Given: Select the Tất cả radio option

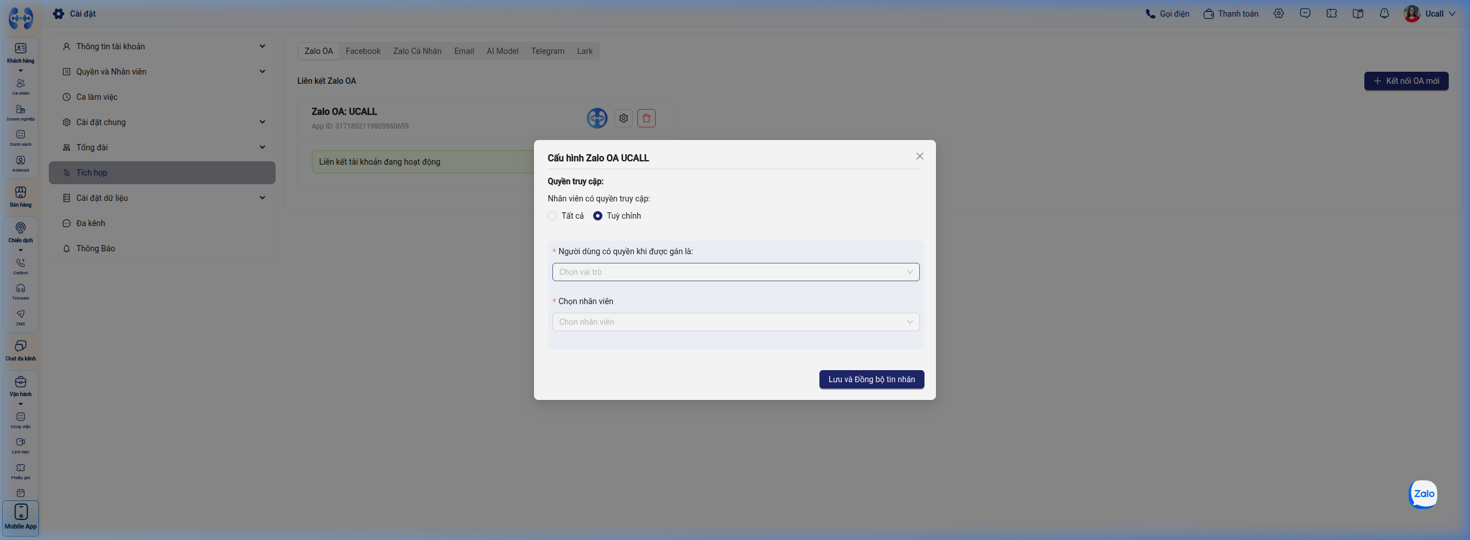Looking at the screenshot, I should point(552,216).
